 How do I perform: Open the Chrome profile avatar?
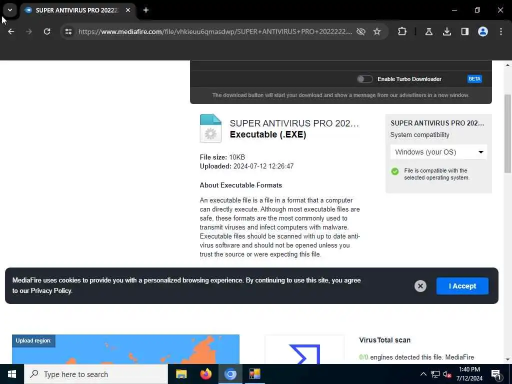click(x=483, y=31)
